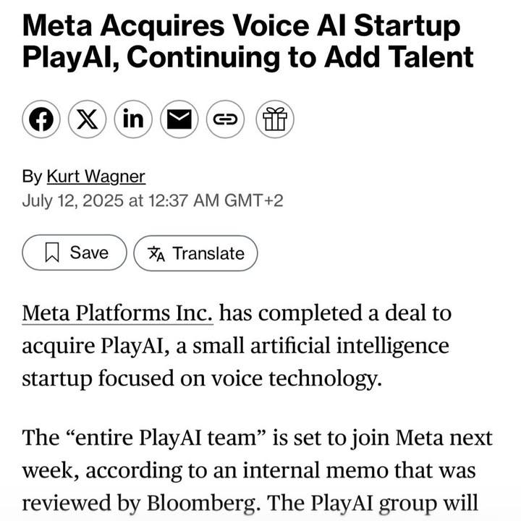This screenshot has width=521, height=521.
Task: Click the bookmark icon in Save
Action: pos(52,253)
